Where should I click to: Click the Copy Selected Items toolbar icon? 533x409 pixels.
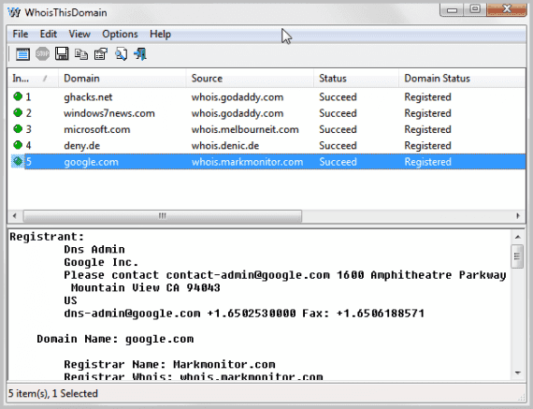81,54
